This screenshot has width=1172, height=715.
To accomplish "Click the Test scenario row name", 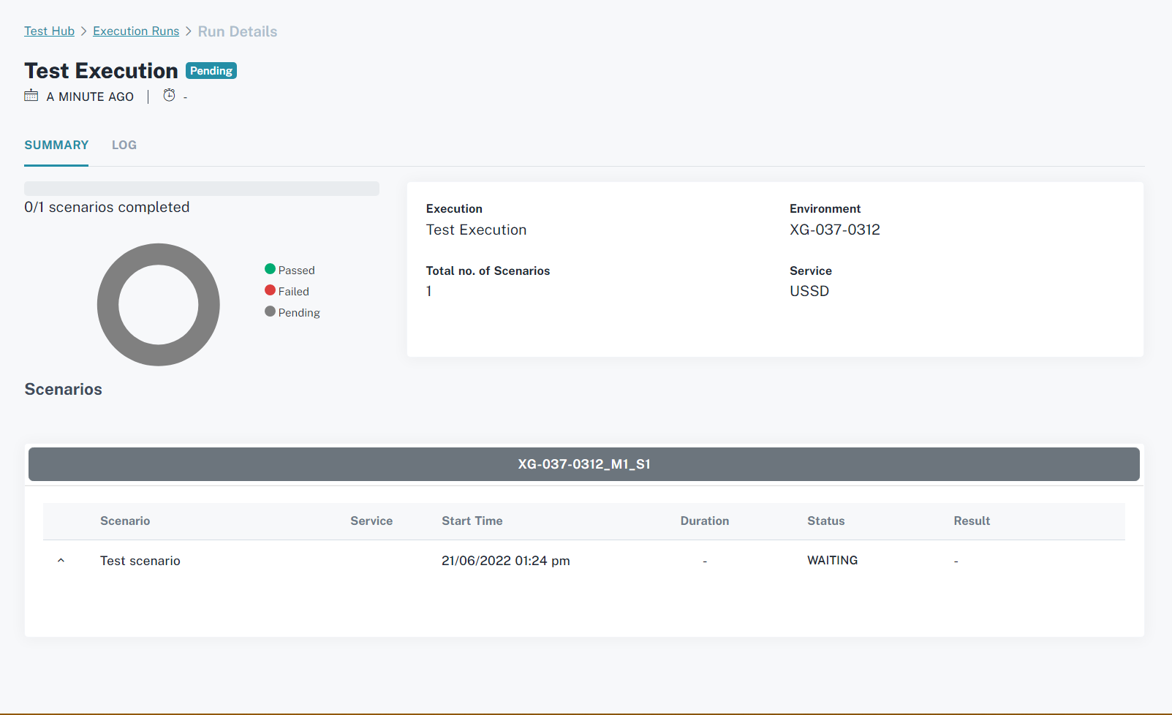I will click(x=140, y=561).
